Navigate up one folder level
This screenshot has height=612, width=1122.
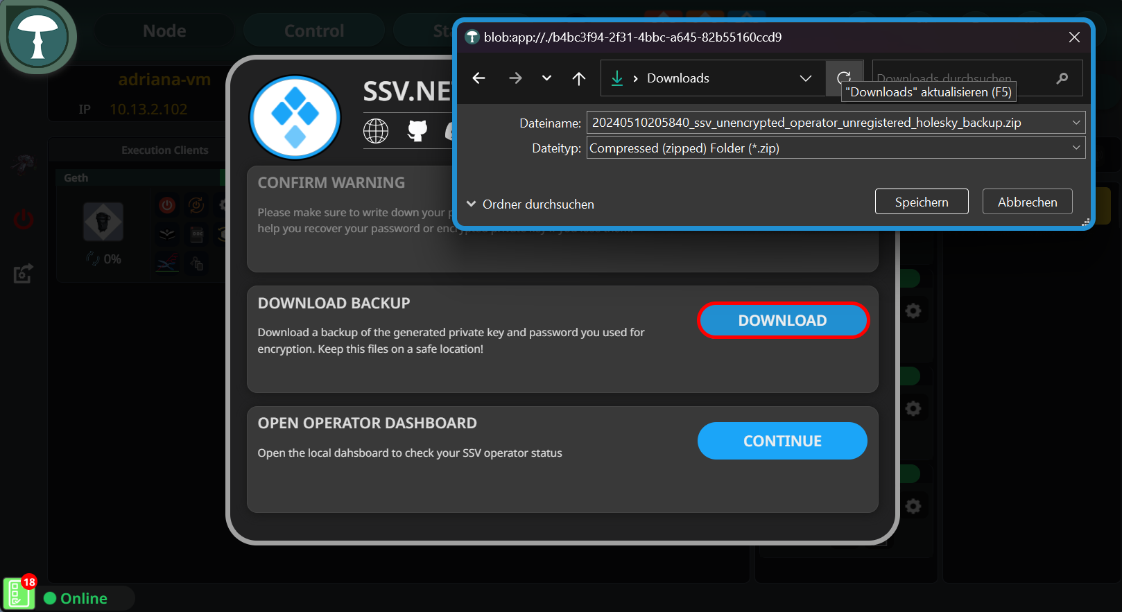click(578, 78)
